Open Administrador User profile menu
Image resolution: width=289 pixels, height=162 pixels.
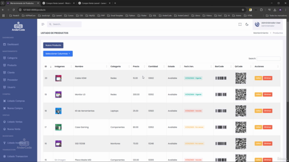[268, 24]
